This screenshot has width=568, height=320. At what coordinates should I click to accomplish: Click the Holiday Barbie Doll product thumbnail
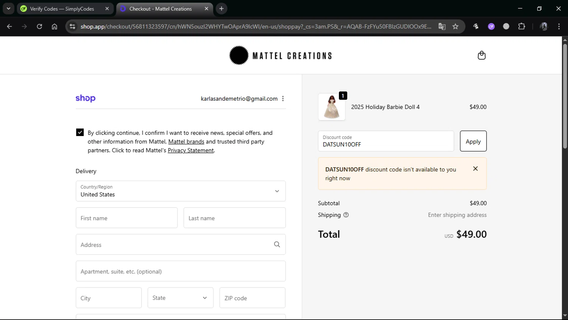(x=332, y=107)
